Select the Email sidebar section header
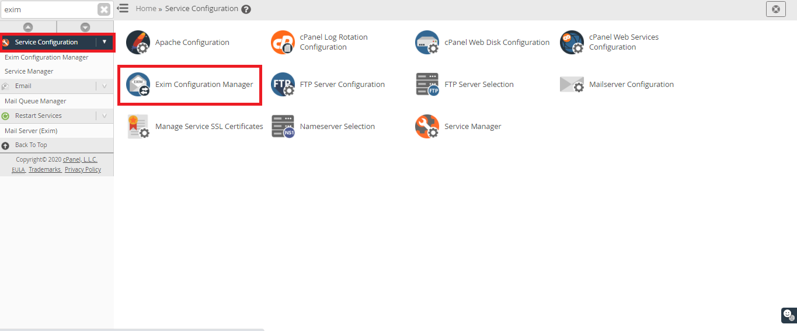 click(57, 86)
